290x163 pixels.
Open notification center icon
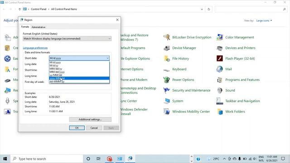click(283, 159)
